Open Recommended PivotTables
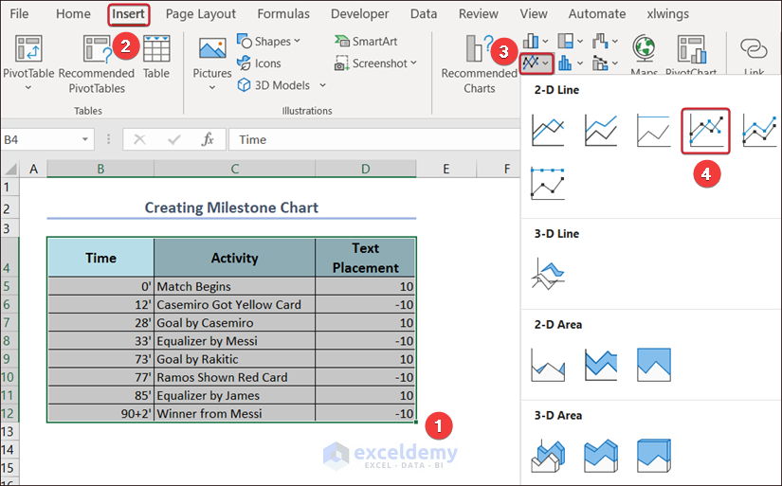 [x=97, y=63]
